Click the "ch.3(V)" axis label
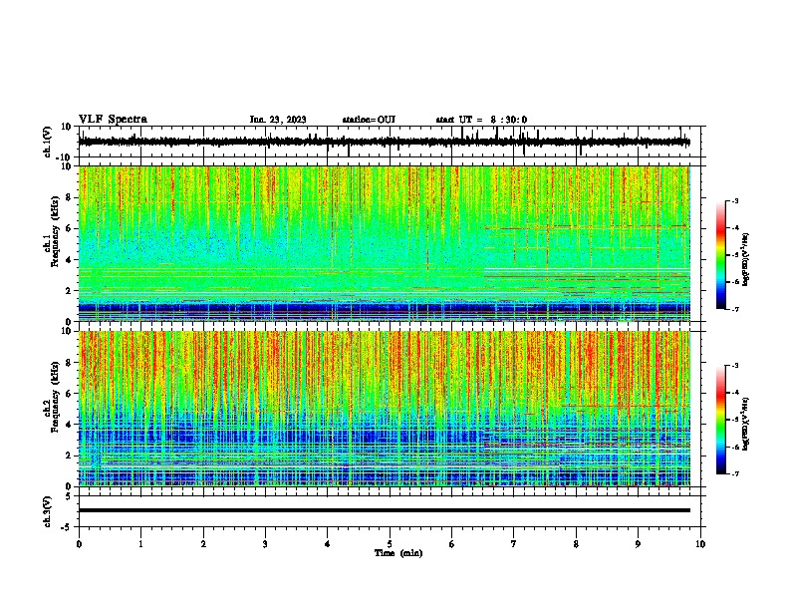The width and height of the screenshot is (789, 610). [x=48, y=511]
